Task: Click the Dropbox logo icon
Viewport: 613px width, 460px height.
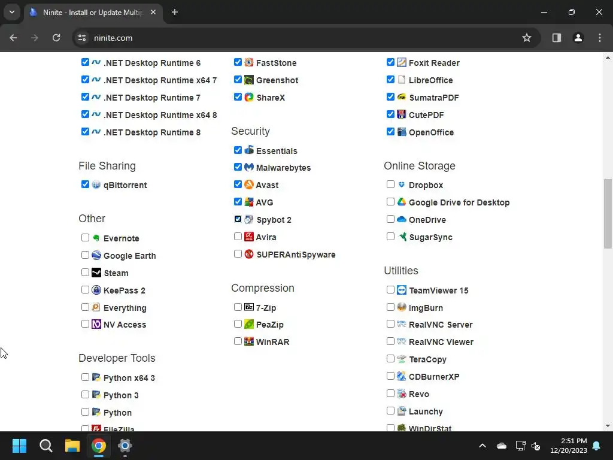Action: point(402,184)
